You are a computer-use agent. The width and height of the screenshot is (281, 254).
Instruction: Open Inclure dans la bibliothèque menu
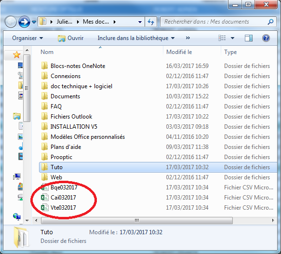pyautogui.click(x=136, y=38)
